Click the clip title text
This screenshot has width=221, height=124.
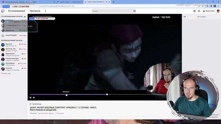(x=63, y=109)
